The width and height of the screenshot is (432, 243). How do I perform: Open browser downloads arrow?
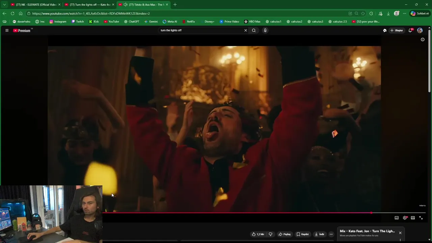click(x=388, y=13)
